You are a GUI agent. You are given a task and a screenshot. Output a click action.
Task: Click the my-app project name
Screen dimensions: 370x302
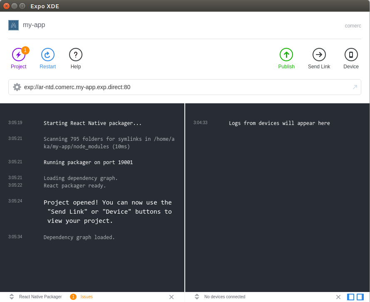[x=34, y=25]
